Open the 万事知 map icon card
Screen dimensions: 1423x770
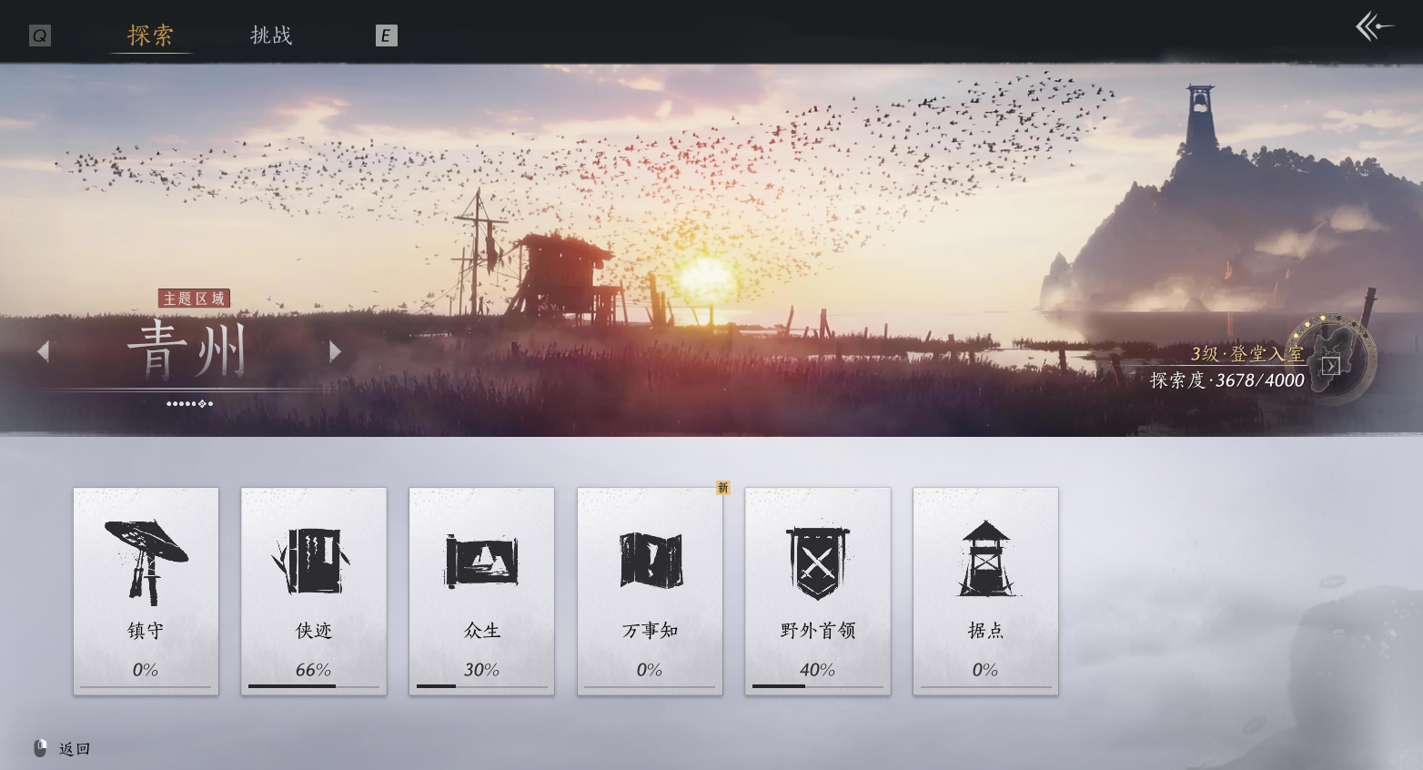click(x=650, y=592)
